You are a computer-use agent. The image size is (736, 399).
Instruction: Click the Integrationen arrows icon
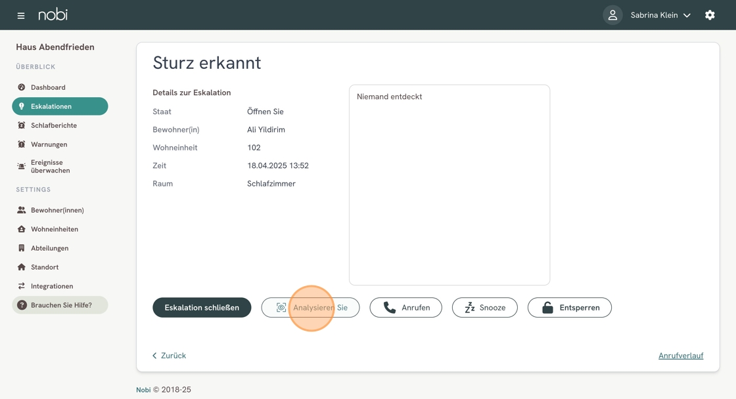(22, 286)
